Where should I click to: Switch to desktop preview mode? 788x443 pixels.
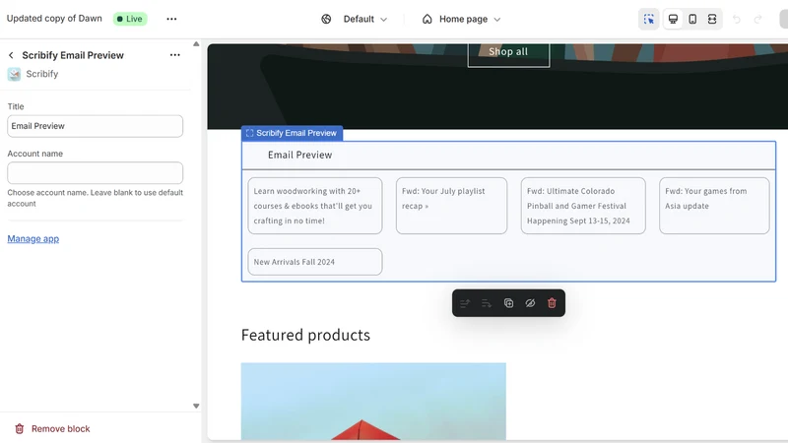coord(673,19)
